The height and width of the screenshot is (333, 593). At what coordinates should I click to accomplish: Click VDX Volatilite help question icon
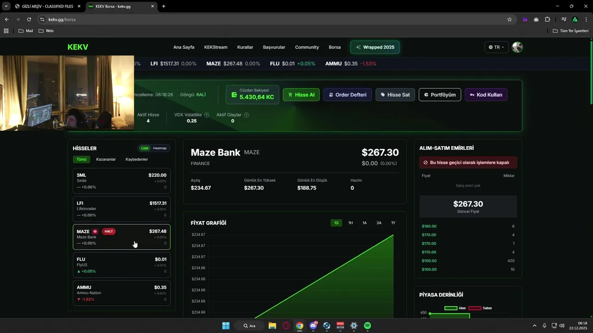[x=207, y=115]
